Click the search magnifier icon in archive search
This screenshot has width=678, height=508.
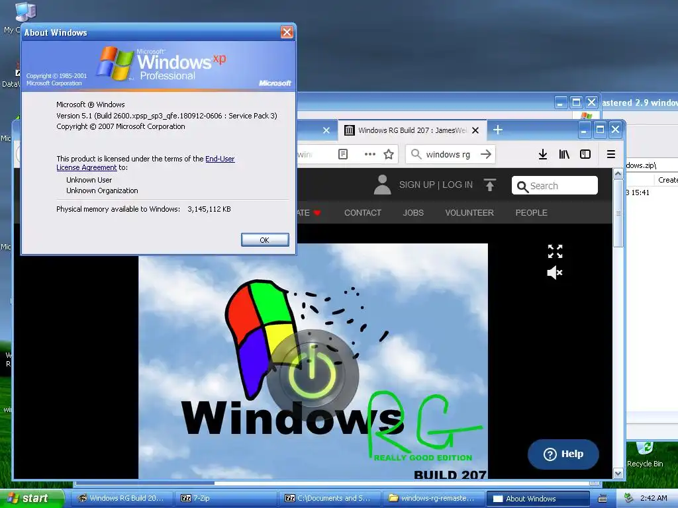[x=522, y=186]
